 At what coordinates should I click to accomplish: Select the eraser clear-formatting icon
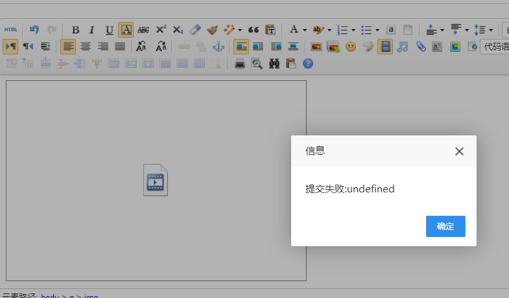(x=195, y=30)
